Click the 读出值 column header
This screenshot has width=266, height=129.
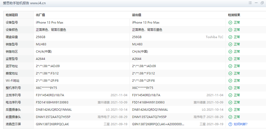137,15
